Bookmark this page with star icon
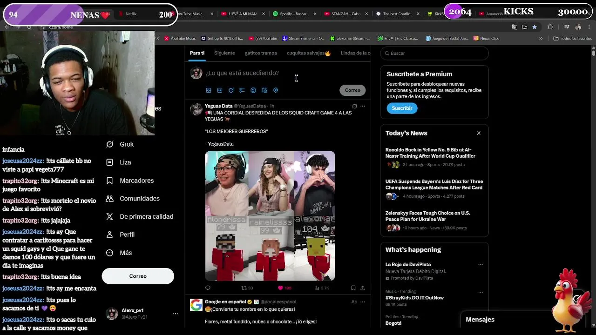 pyautogui.click(x=535, y=27)
